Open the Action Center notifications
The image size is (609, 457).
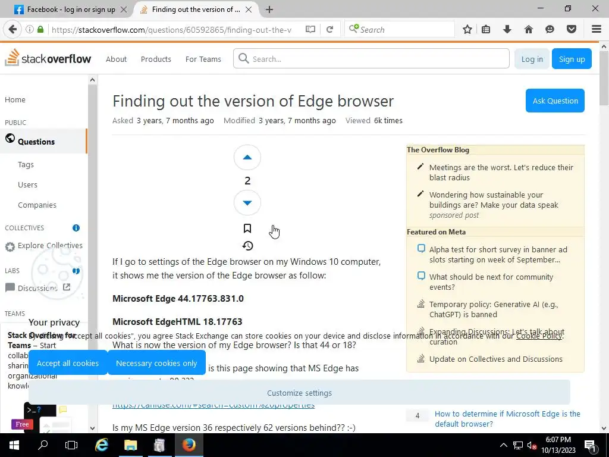coord(590,445)
